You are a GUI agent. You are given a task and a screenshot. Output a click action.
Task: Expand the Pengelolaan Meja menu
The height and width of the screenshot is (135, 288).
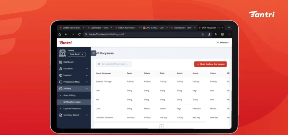74,82
